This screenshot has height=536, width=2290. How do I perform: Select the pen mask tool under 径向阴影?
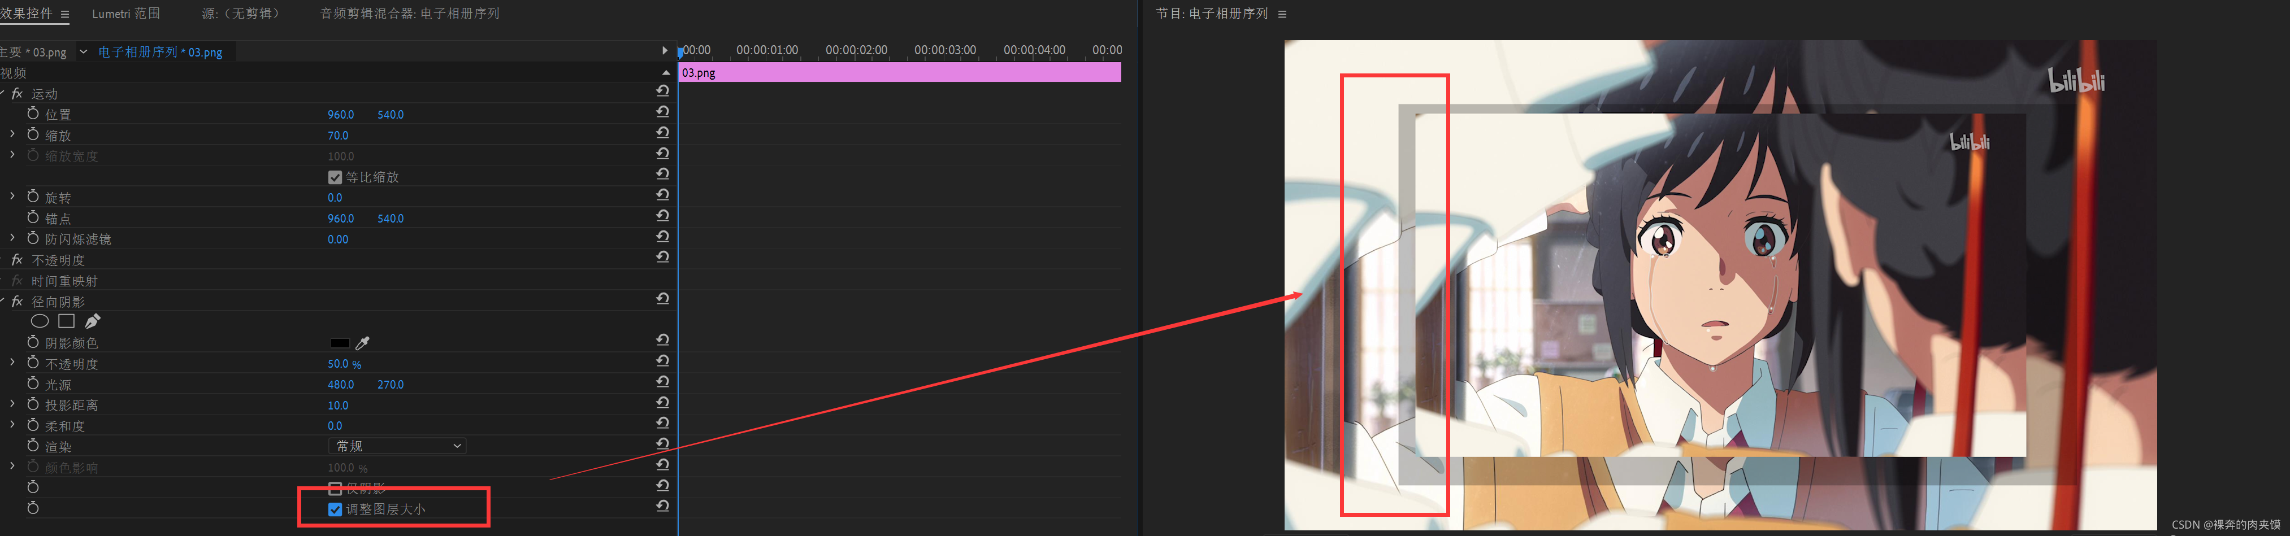pos(93,321)
